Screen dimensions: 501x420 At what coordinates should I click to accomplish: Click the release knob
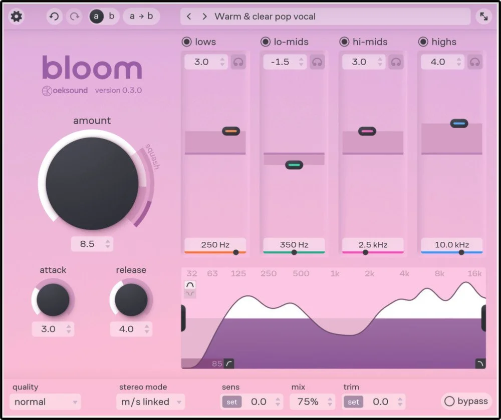coord(131,300)
